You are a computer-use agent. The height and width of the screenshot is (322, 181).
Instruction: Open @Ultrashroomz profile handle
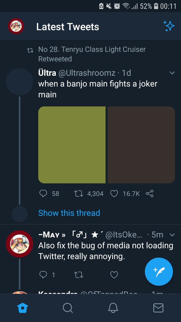[87, 73]
